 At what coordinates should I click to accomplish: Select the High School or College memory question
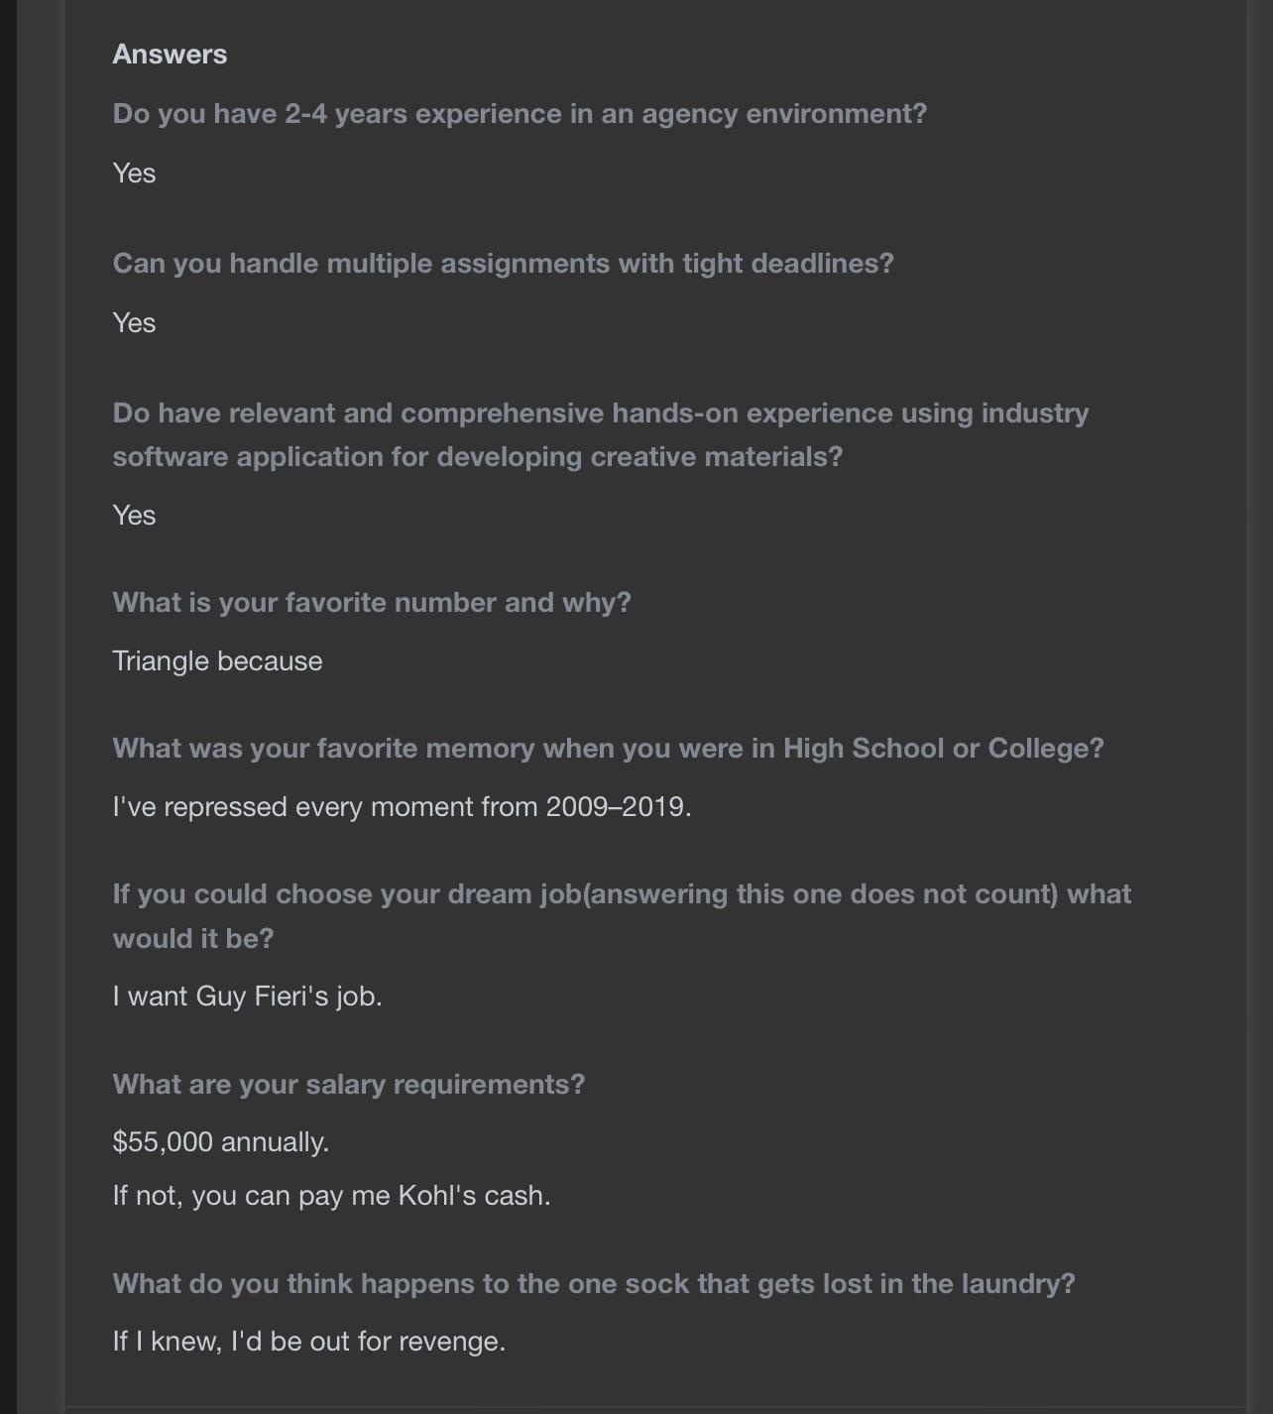click(x=608, y=749)
